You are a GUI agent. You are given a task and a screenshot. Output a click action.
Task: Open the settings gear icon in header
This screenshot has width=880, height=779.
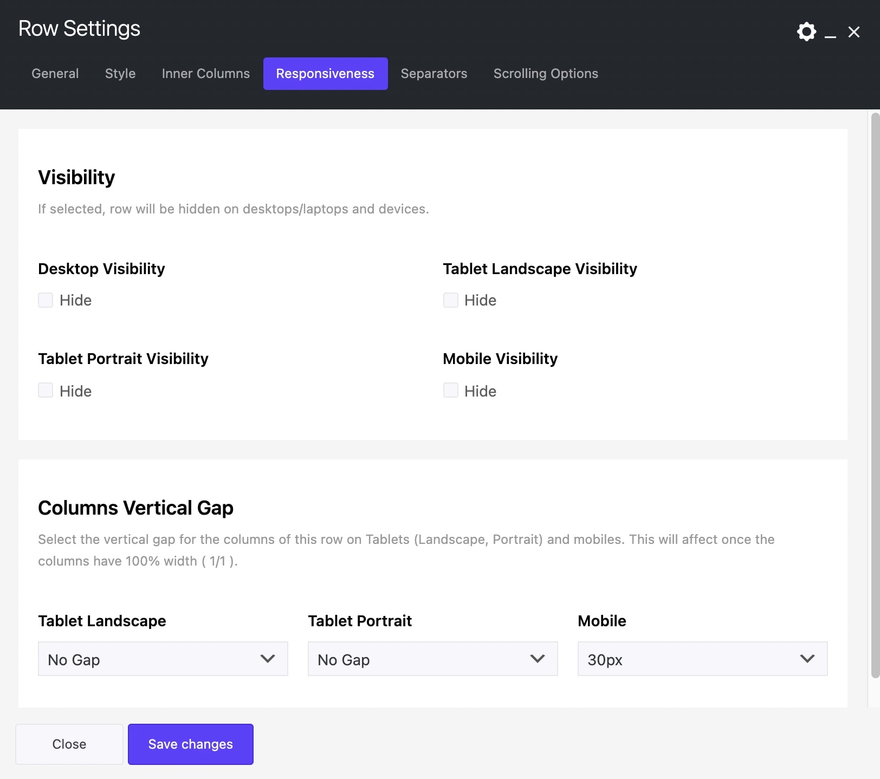tap(806, 32)
